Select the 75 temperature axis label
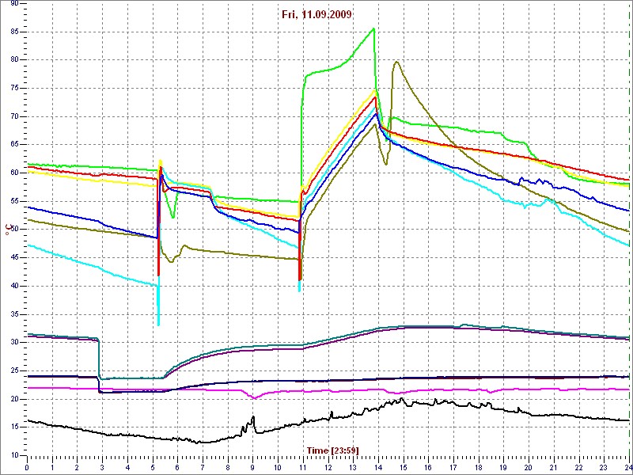This screenshot has width=633, height=475. click(14, 89)
